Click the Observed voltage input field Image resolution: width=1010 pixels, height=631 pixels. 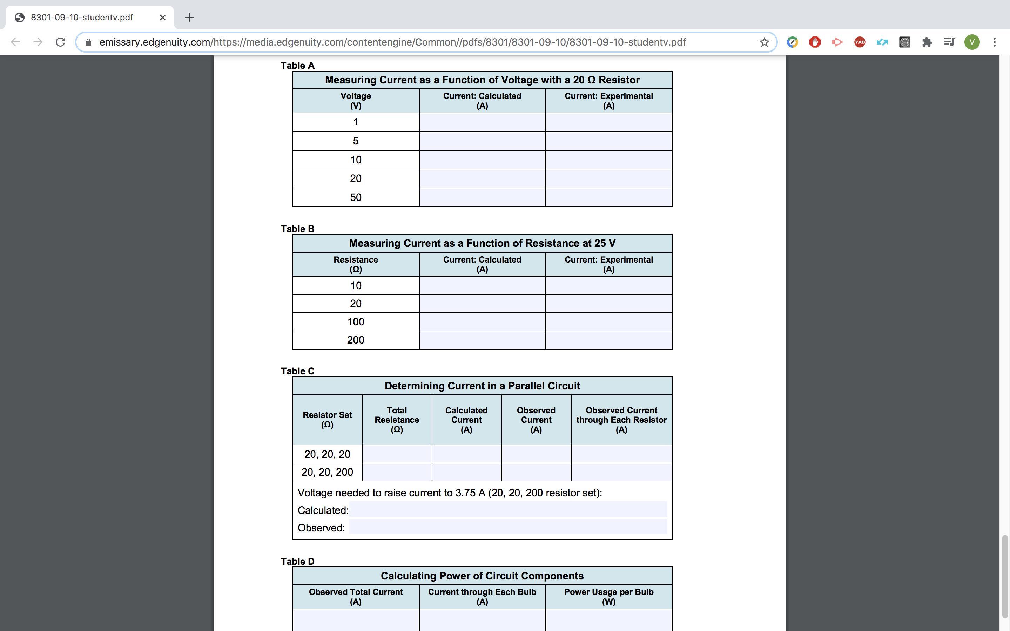tap(507, 527)
